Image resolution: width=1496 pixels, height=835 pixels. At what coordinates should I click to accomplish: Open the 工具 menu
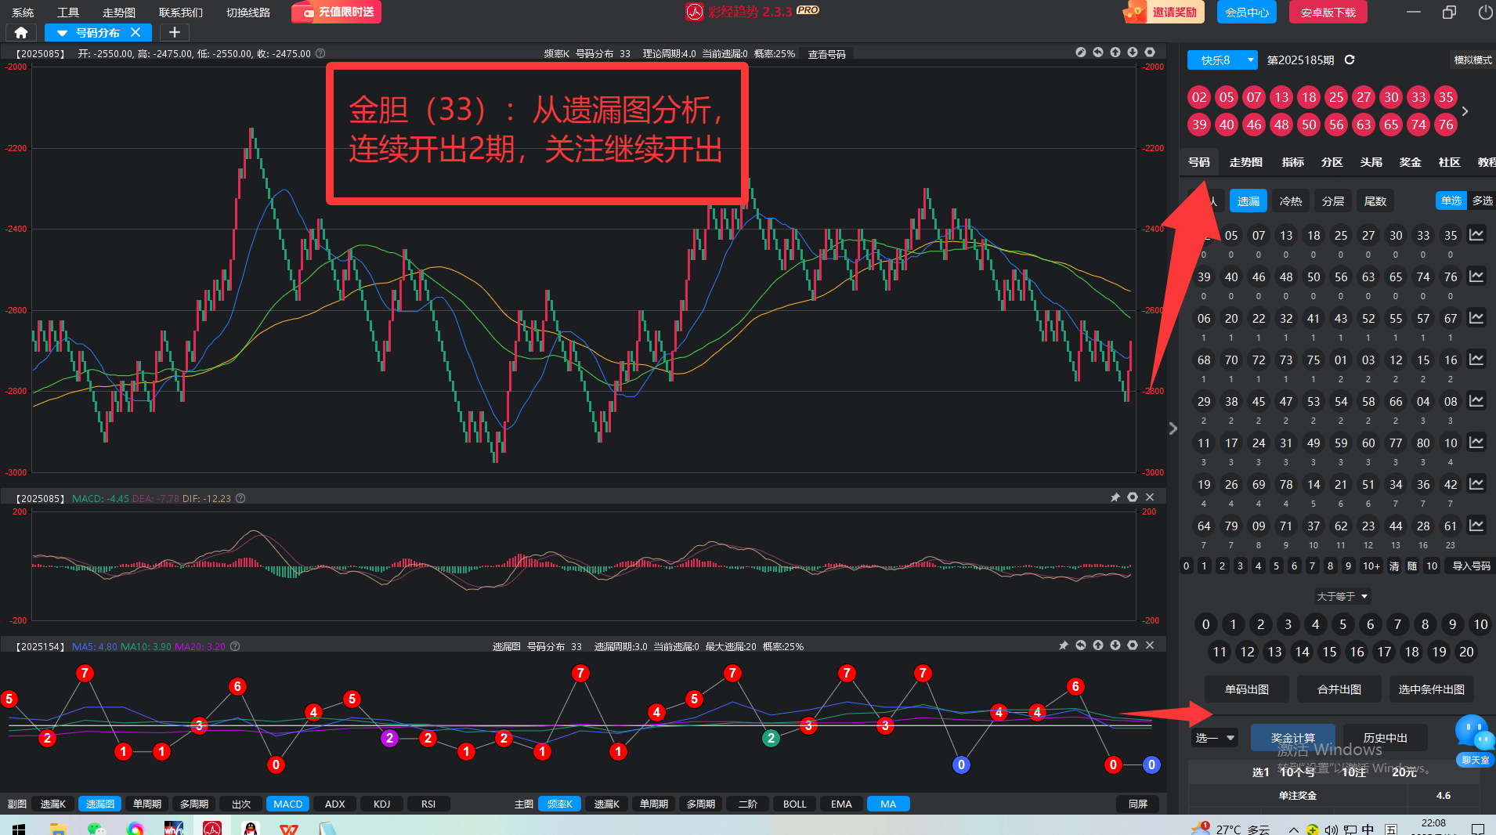coord(68,13)
